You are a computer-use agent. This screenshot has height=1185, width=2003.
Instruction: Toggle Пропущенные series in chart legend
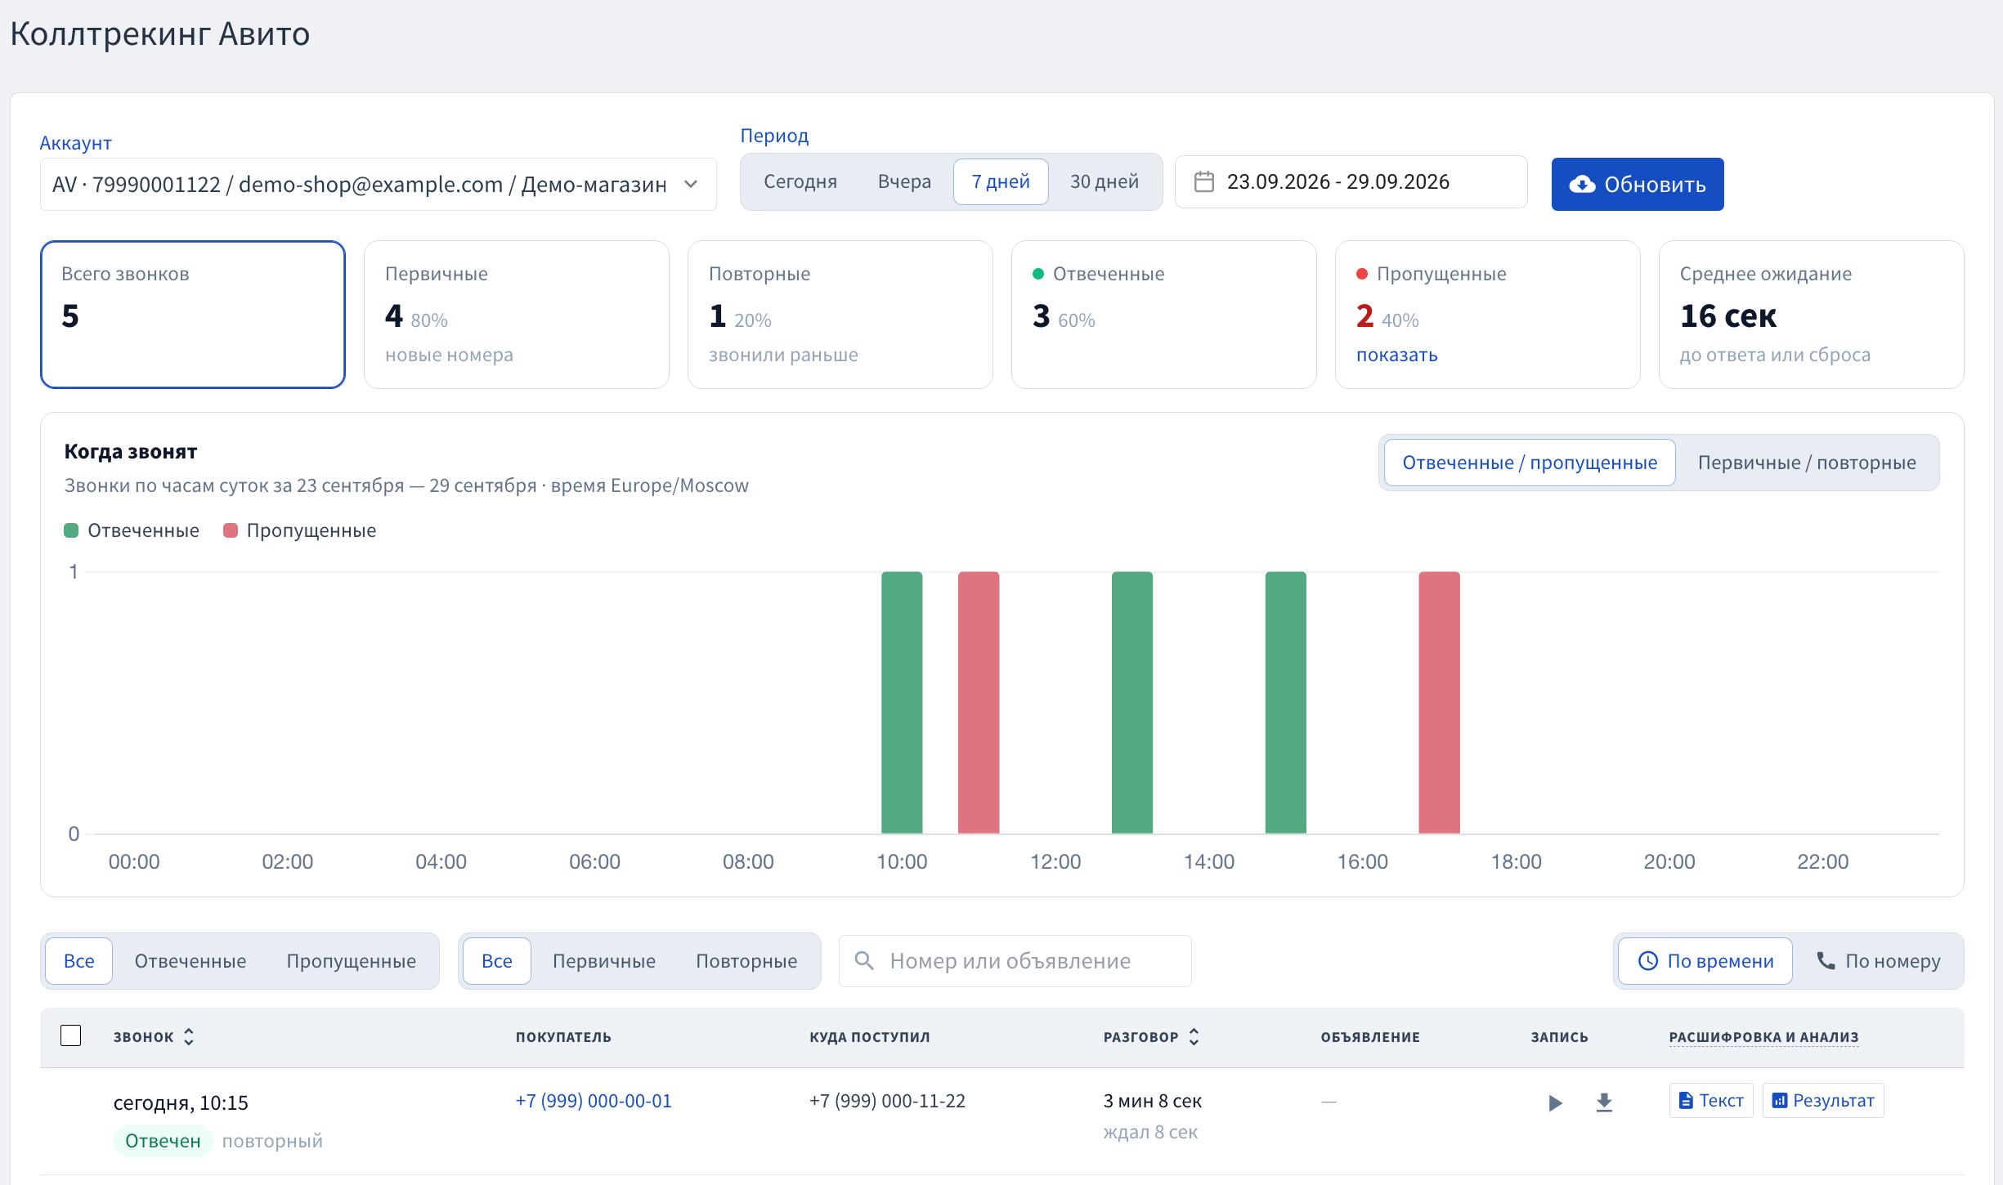300,530
